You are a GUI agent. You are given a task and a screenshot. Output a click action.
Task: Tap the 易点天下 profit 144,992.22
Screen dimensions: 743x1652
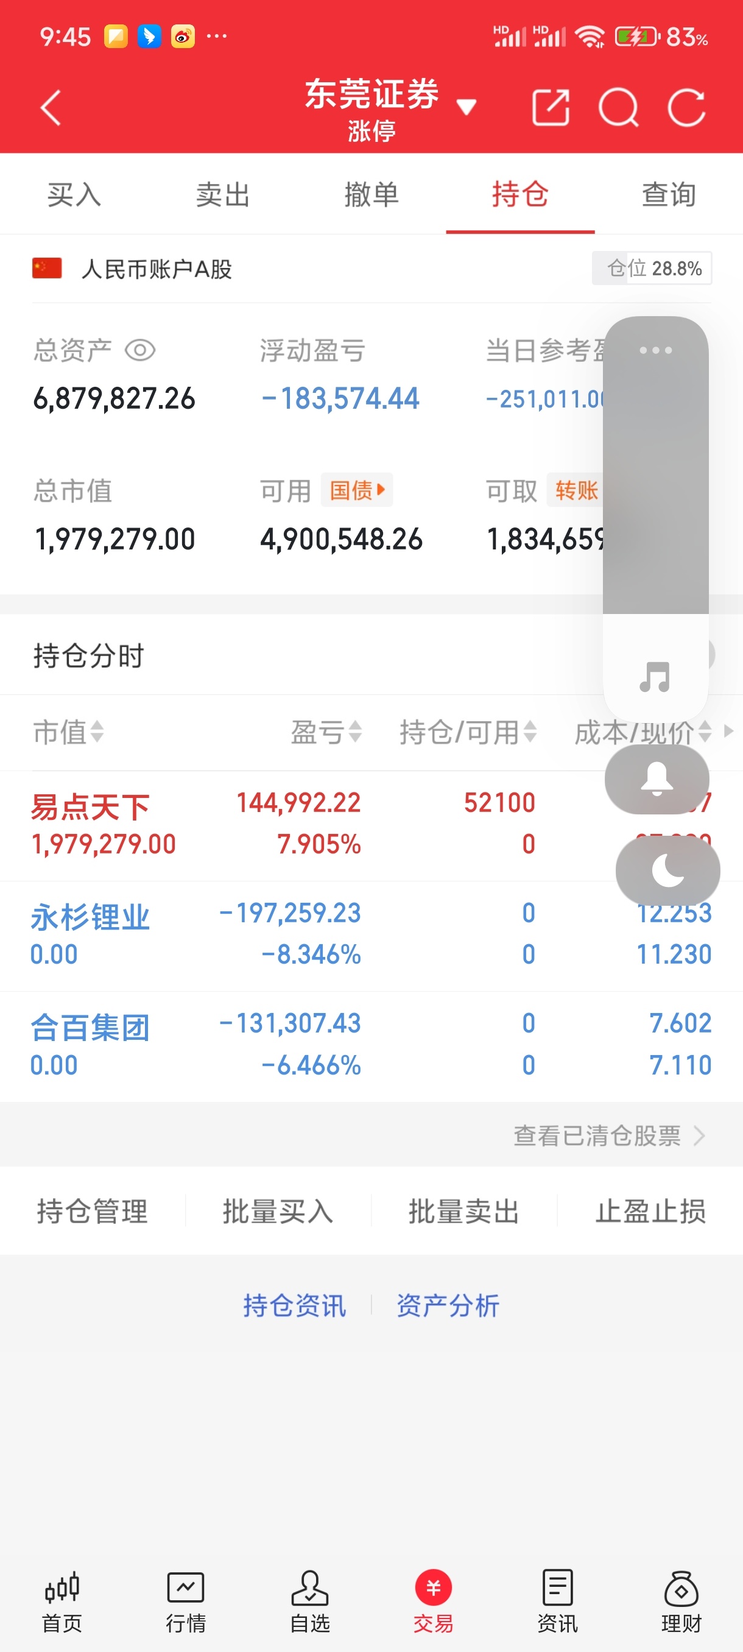coord(299,802)
